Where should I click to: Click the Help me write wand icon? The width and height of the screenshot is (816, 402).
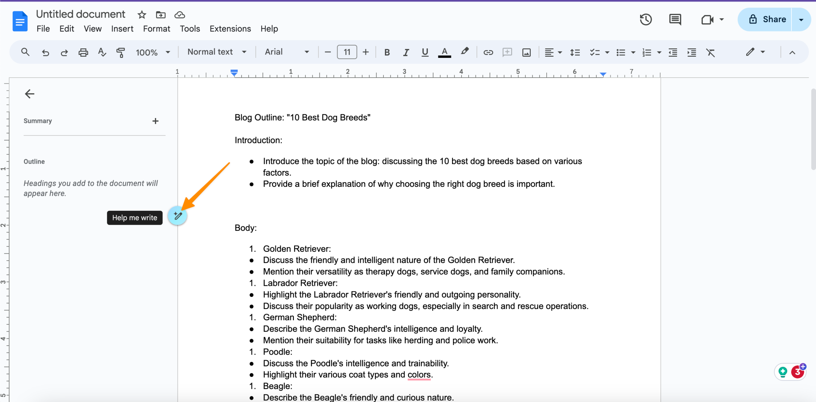(177, 216)
